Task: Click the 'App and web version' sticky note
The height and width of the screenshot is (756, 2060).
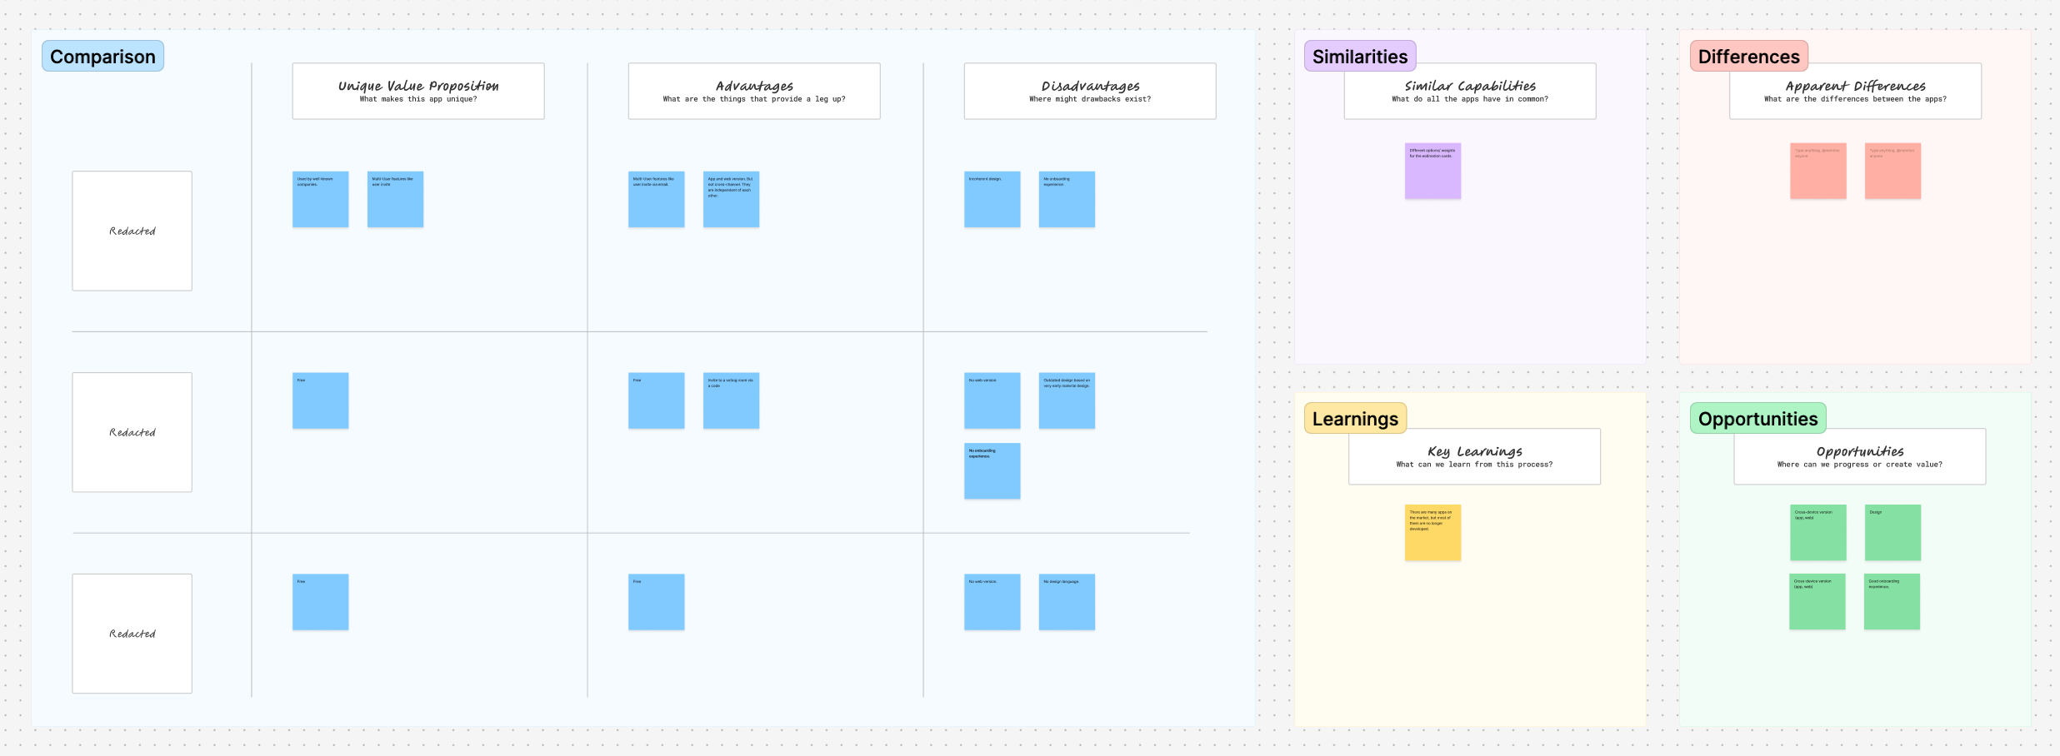Action: tap(731, 200)
